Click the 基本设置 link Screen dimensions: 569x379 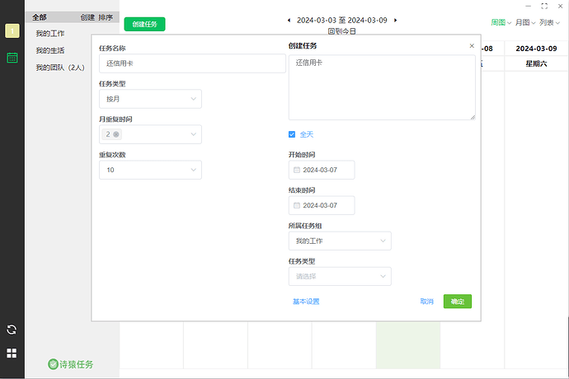[x=306, y=302]
